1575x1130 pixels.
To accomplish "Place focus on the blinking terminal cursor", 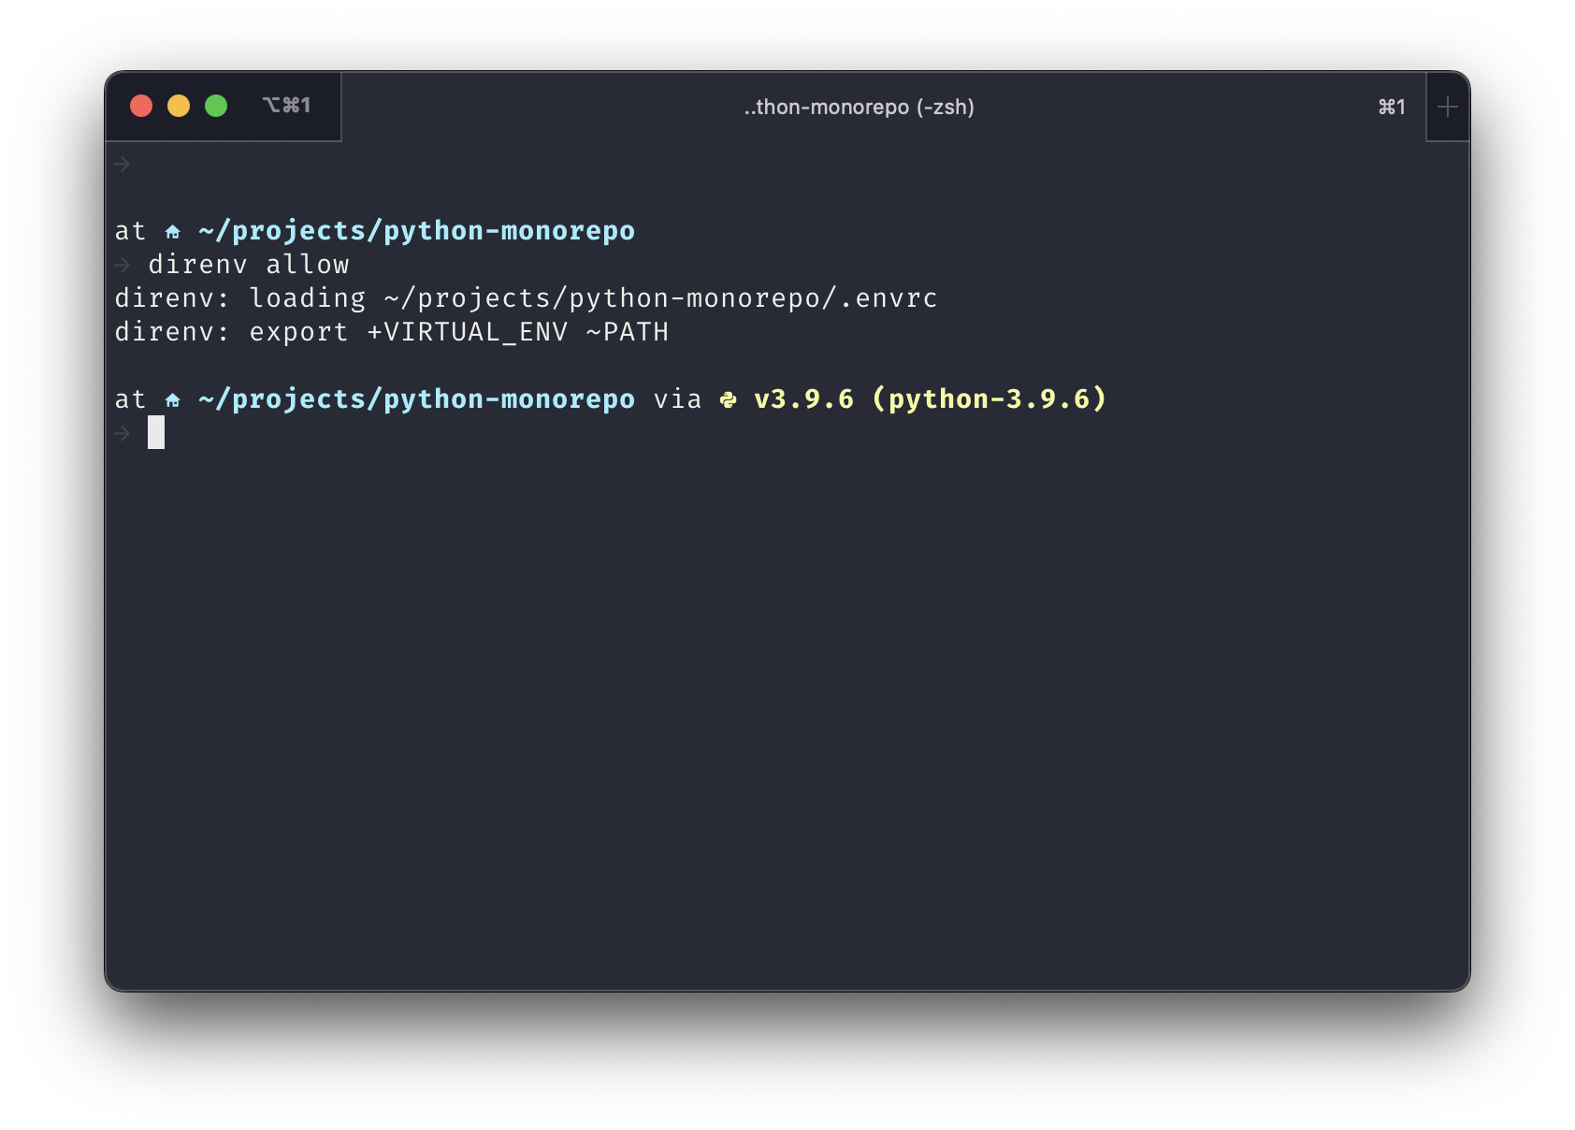I will [x=155, y=432].
